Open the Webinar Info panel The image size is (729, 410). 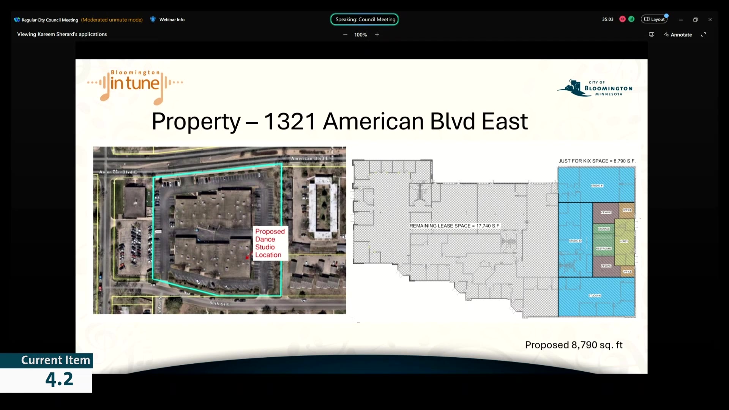(x=172, y=20)
